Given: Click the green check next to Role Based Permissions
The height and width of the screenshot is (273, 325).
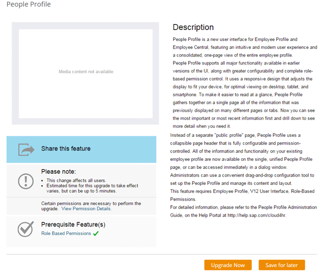Looking at the screenshot, I should (x=96, y=234).
